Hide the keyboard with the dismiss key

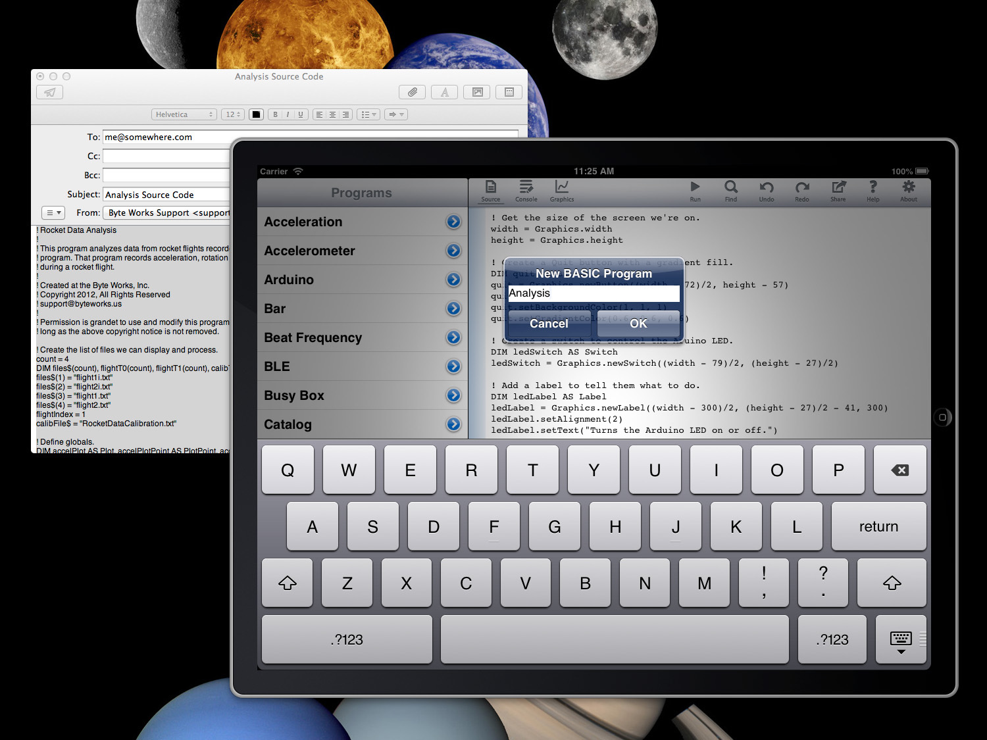pyautogui.click(x=901, y=639)
